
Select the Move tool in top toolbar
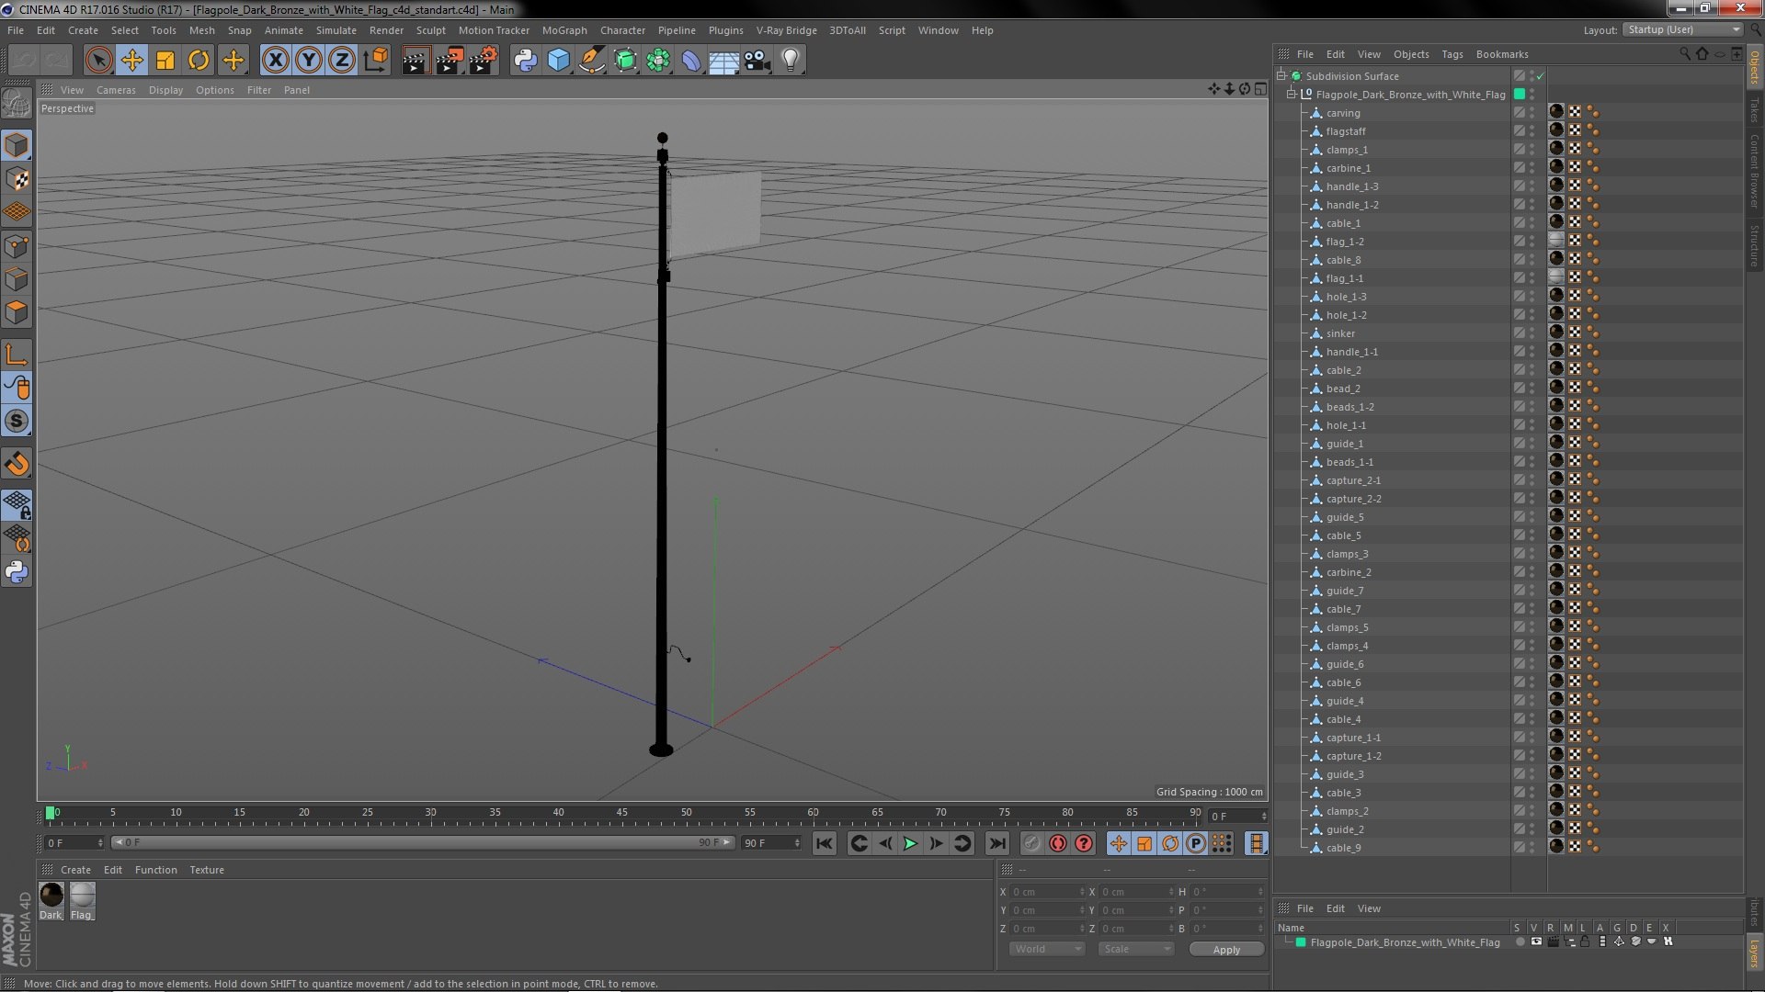[x=131, y=61]
